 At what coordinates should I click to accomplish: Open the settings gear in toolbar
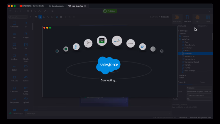(28, 11)
